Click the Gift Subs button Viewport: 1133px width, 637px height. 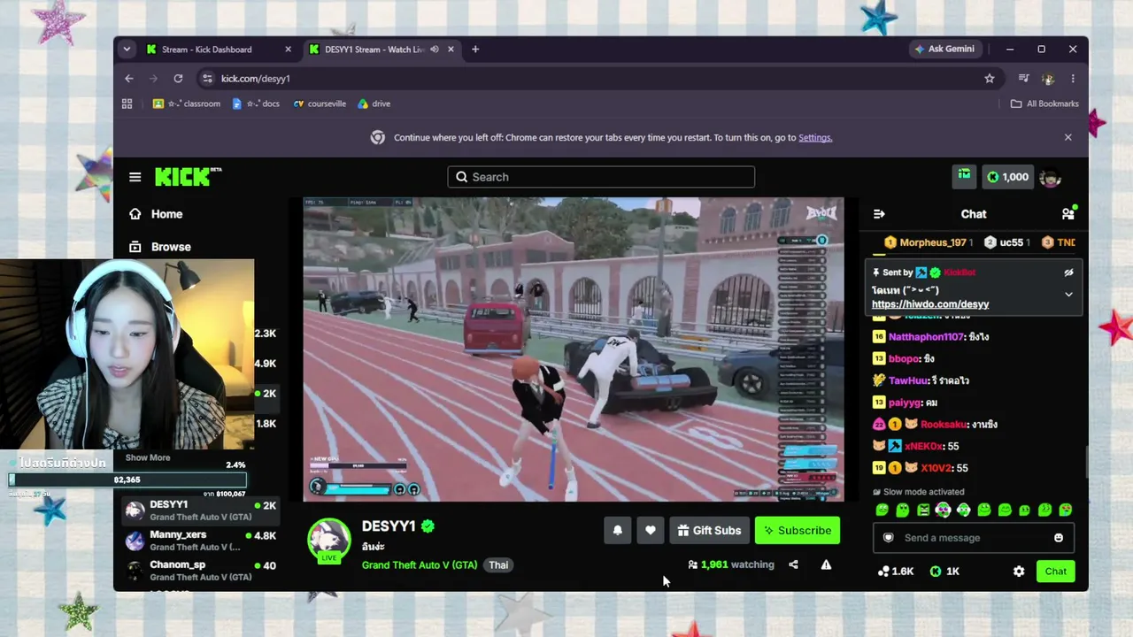pos(709,530)
